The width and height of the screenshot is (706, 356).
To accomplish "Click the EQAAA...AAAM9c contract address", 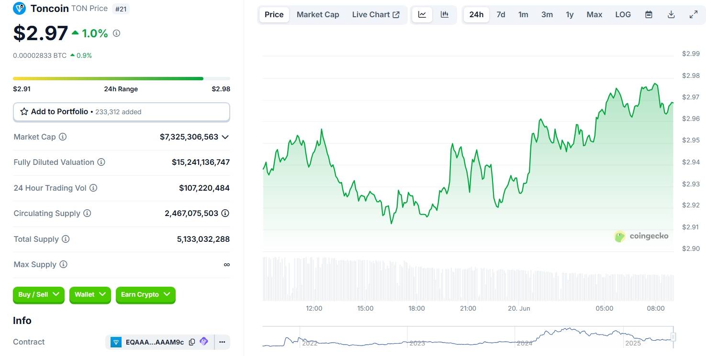I will coord(155,342).
